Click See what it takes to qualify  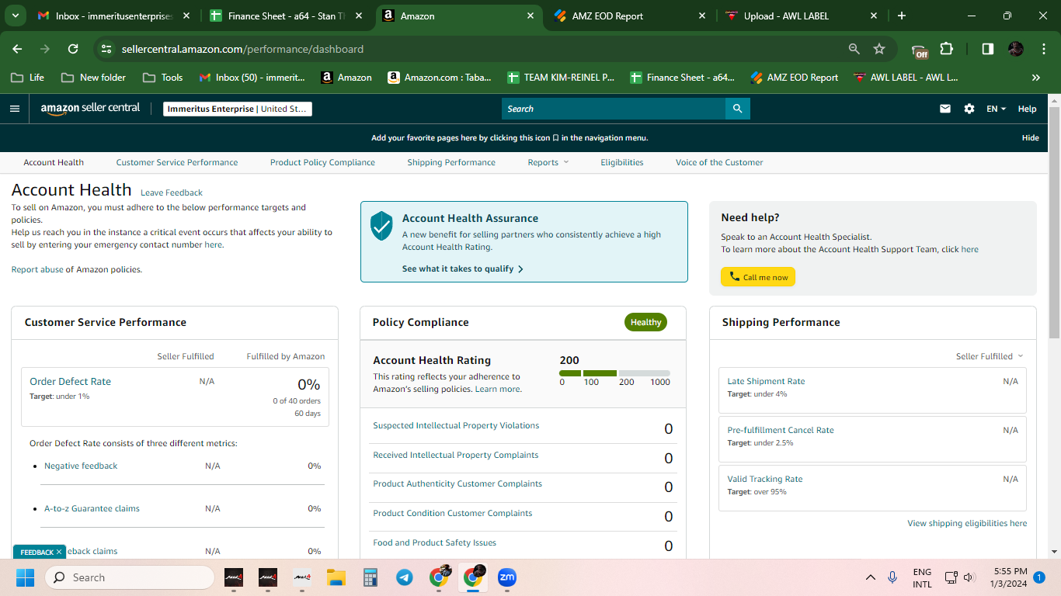point(463,269)
